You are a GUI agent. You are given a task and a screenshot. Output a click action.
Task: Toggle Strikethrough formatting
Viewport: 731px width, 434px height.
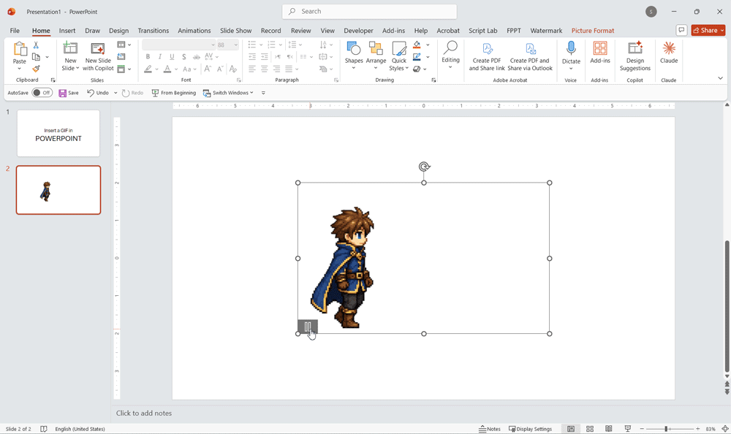pos(196,57)
